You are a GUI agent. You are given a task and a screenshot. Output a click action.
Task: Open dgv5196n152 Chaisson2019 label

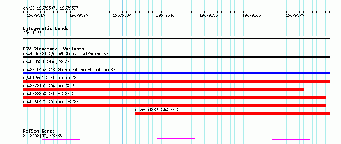click(x=53, y=78)
